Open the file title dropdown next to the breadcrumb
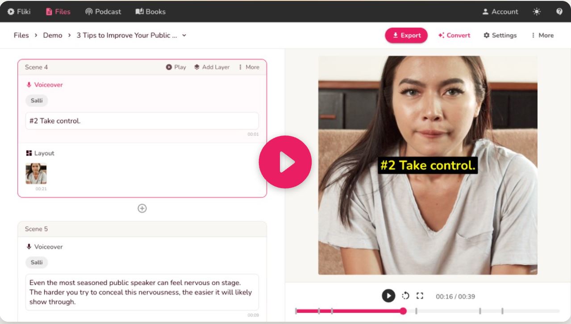This screenshot has height=324, width=571. [183, 35]
